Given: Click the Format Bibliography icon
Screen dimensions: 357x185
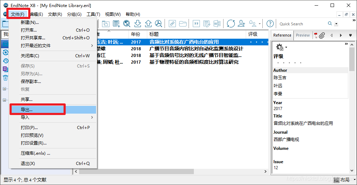Looking at the screenshot, I should point(207,24).
